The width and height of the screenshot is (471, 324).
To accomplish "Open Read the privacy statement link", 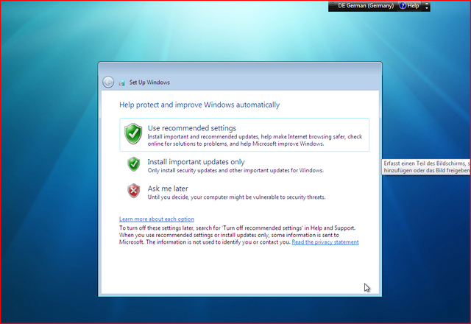I will pos(325,242).
